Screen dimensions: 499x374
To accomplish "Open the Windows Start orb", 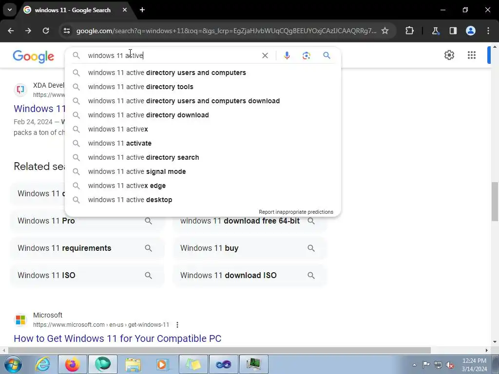I will [x=13, y=364].
